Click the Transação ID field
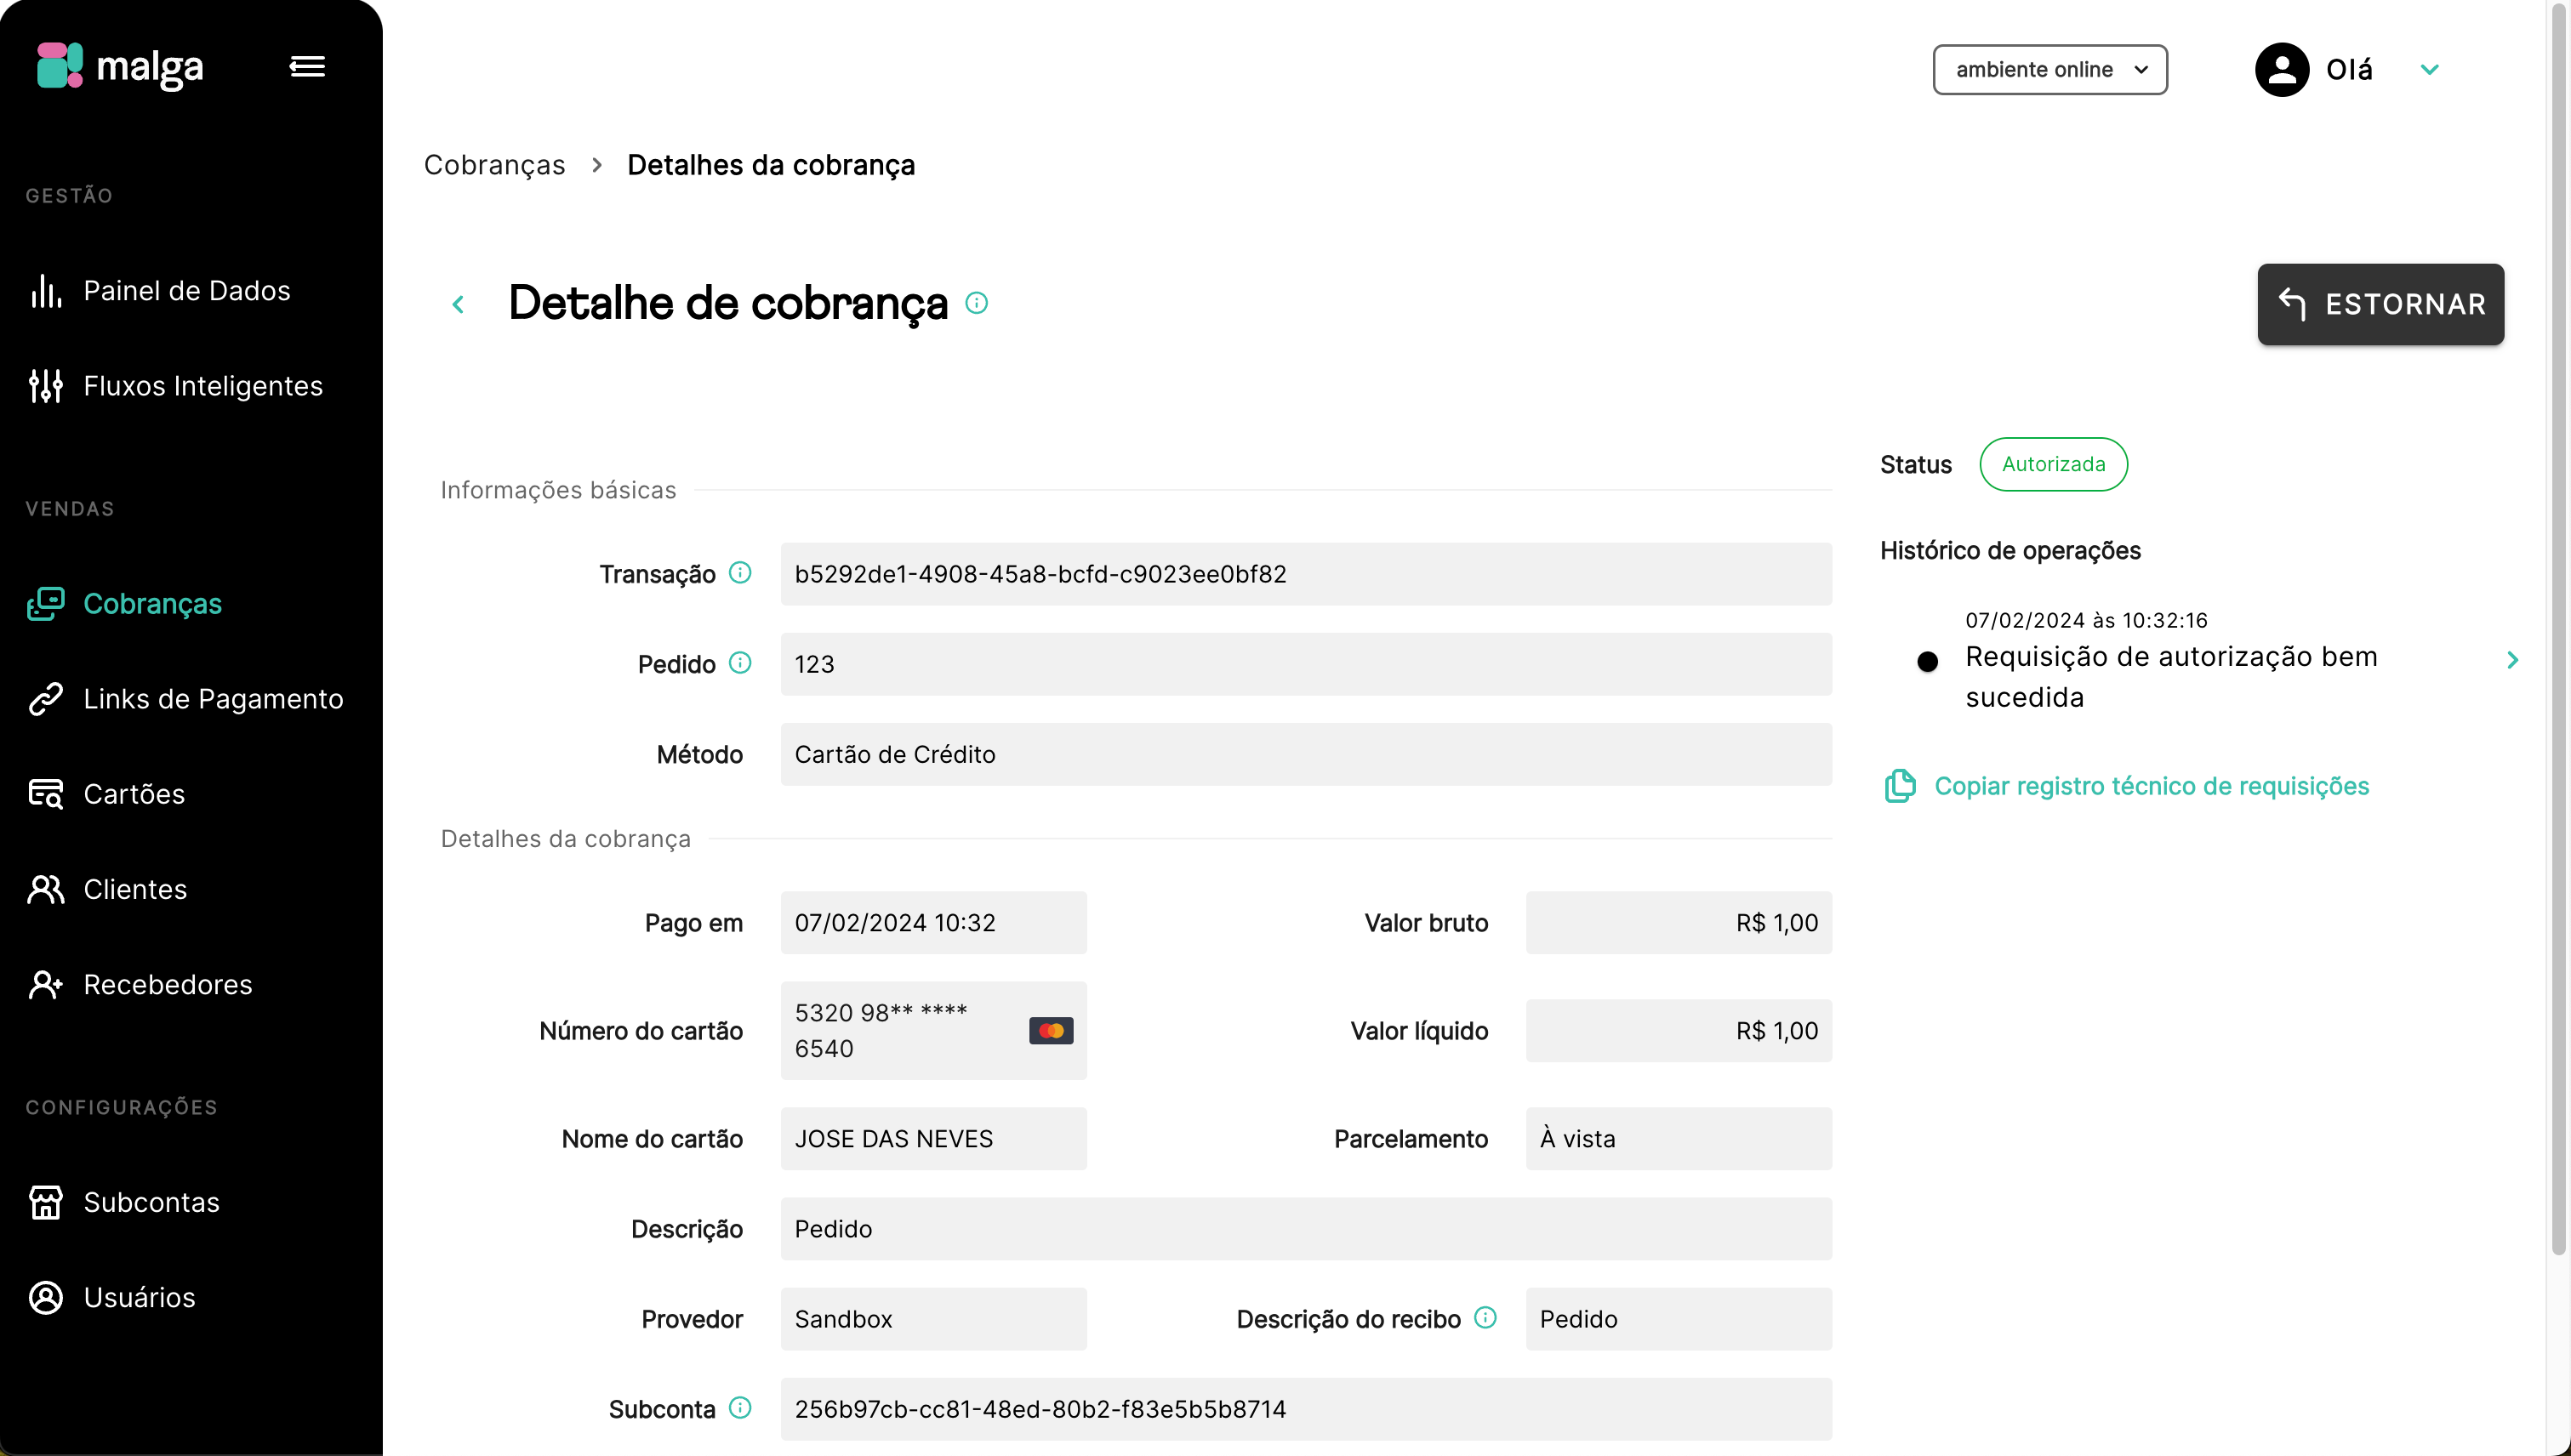Viewport: 2571px width, 1456px height. click(1306, 574)
